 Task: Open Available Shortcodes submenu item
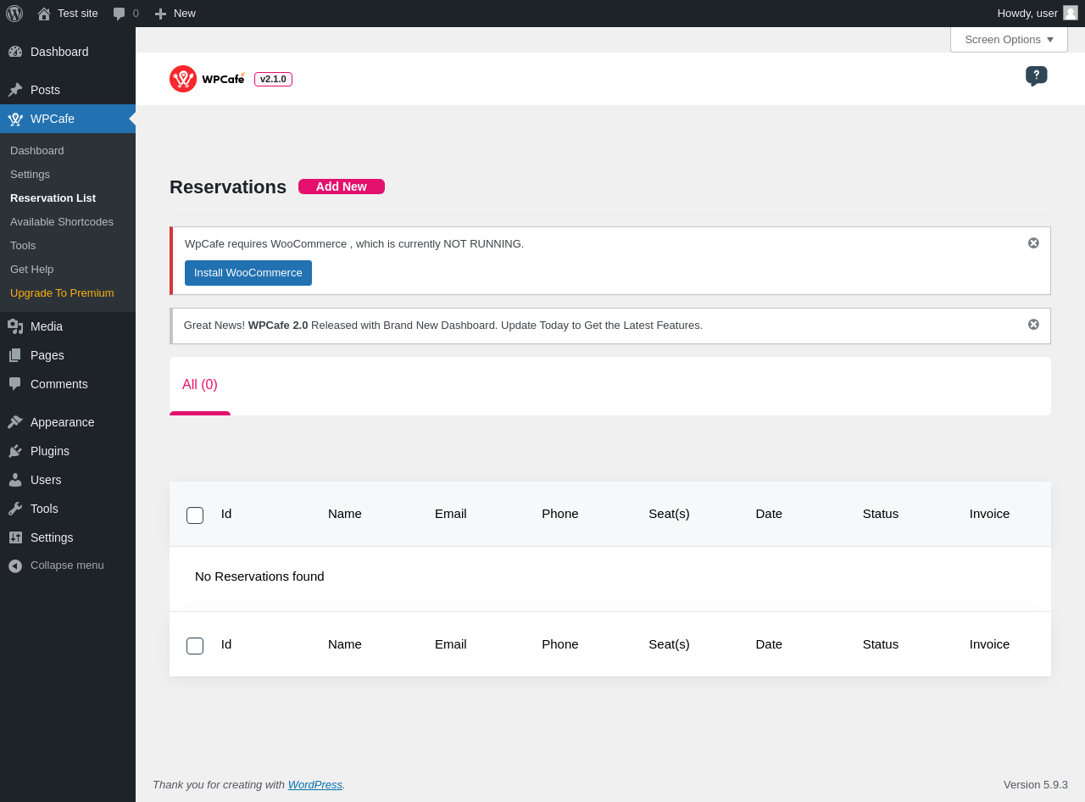coord(62,222)
